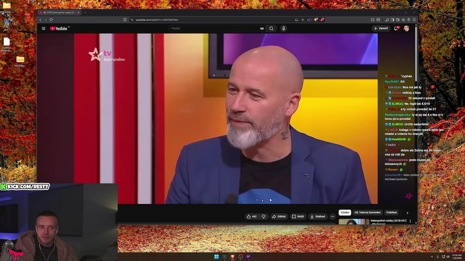Click the YouTube search magnifier button

click(271, 28)
